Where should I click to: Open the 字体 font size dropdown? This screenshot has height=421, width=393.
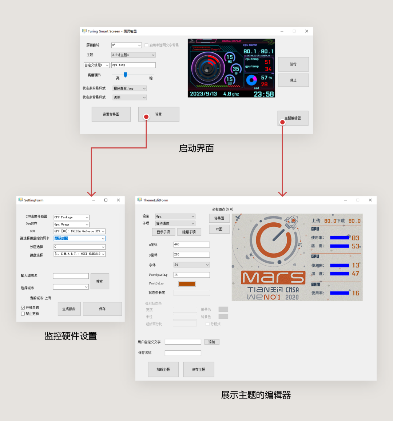191,265
